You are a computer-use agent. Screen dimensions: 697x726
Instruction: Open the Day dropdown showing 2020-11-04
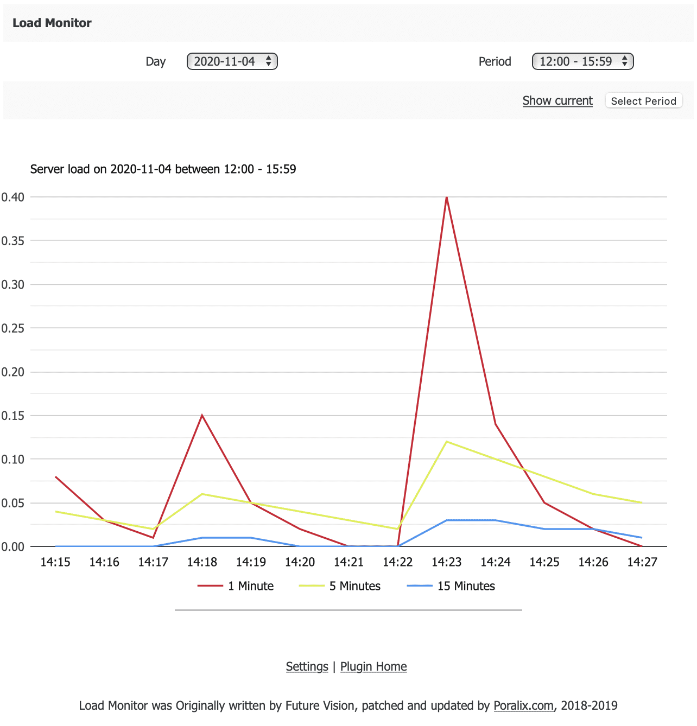click(x=232, y=61)
